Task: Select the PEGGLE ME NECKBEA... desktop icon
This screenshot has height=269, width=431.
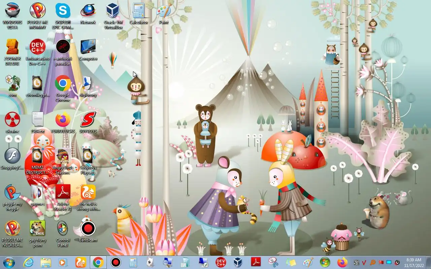Action: (12, 234)
